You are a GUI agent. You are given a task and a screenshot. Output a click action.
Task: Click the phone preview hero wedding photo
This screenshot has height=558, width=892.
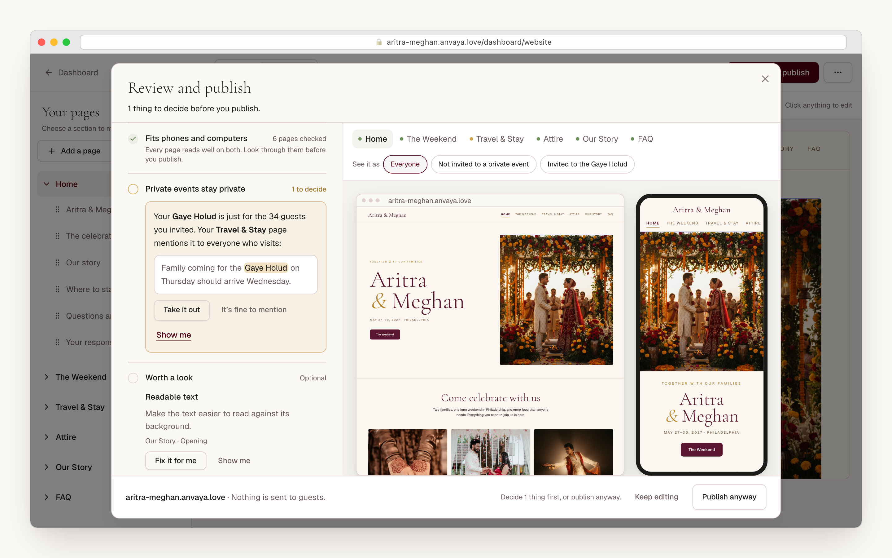702,302
